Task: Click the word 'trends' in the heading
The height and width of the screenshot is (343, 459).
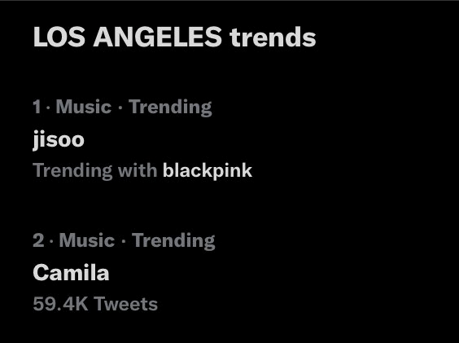Action: pyautogui.click(x=273, y=37)
